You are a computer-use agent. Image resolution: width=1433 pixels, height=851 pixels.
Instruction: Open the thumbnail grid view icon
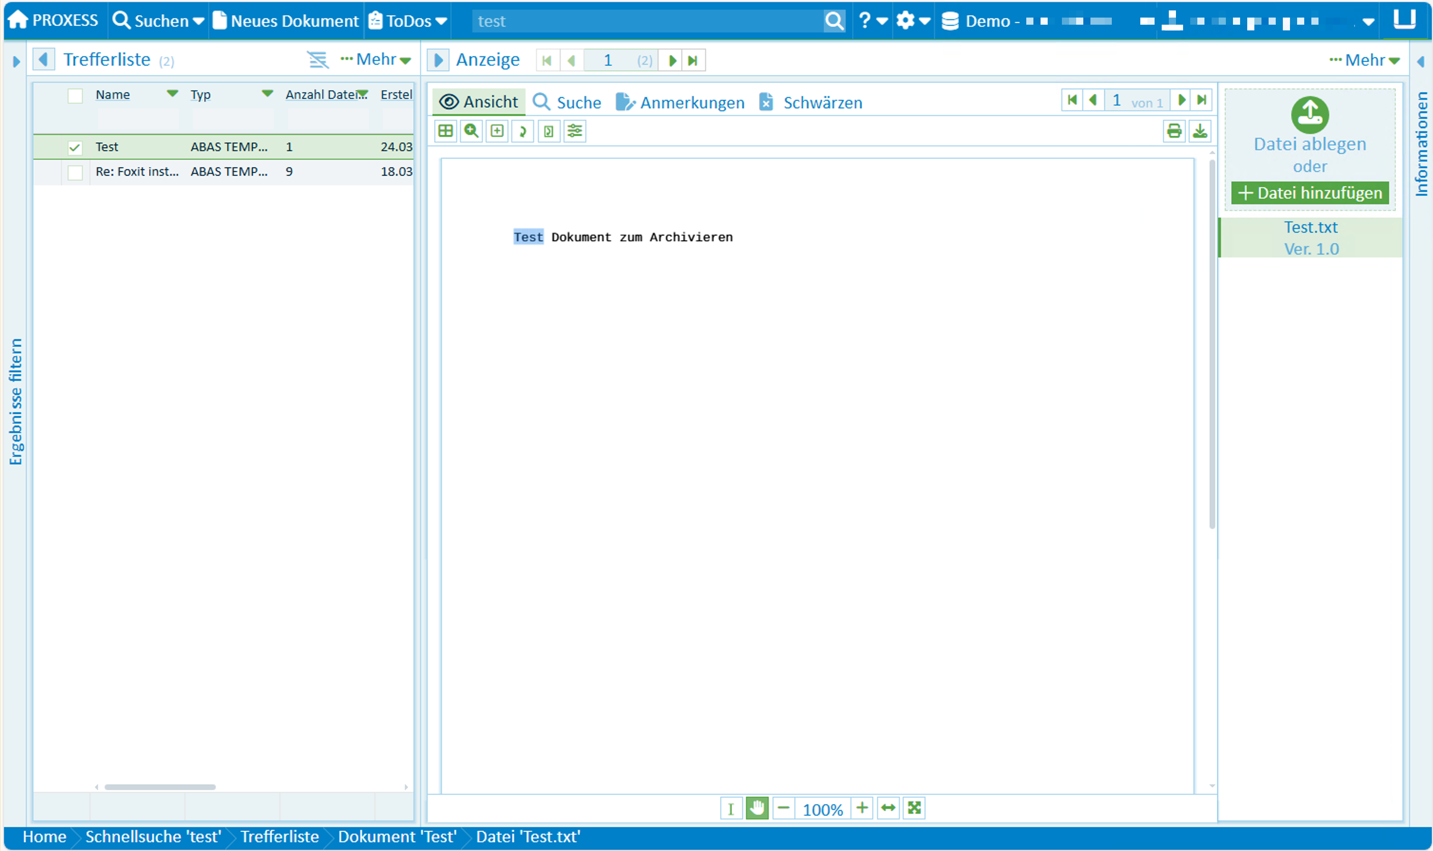(x=445, y=132)
